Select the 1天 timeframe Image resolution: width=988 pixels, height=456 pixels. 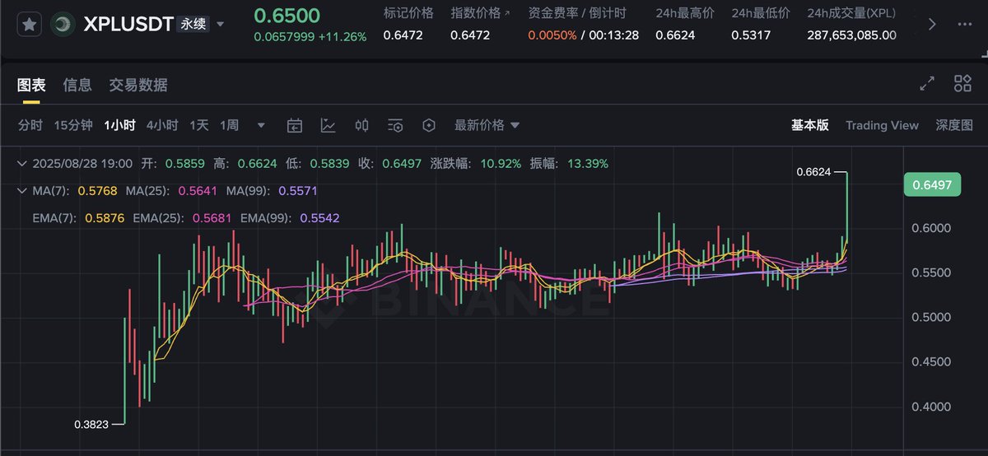click(199, 125)
